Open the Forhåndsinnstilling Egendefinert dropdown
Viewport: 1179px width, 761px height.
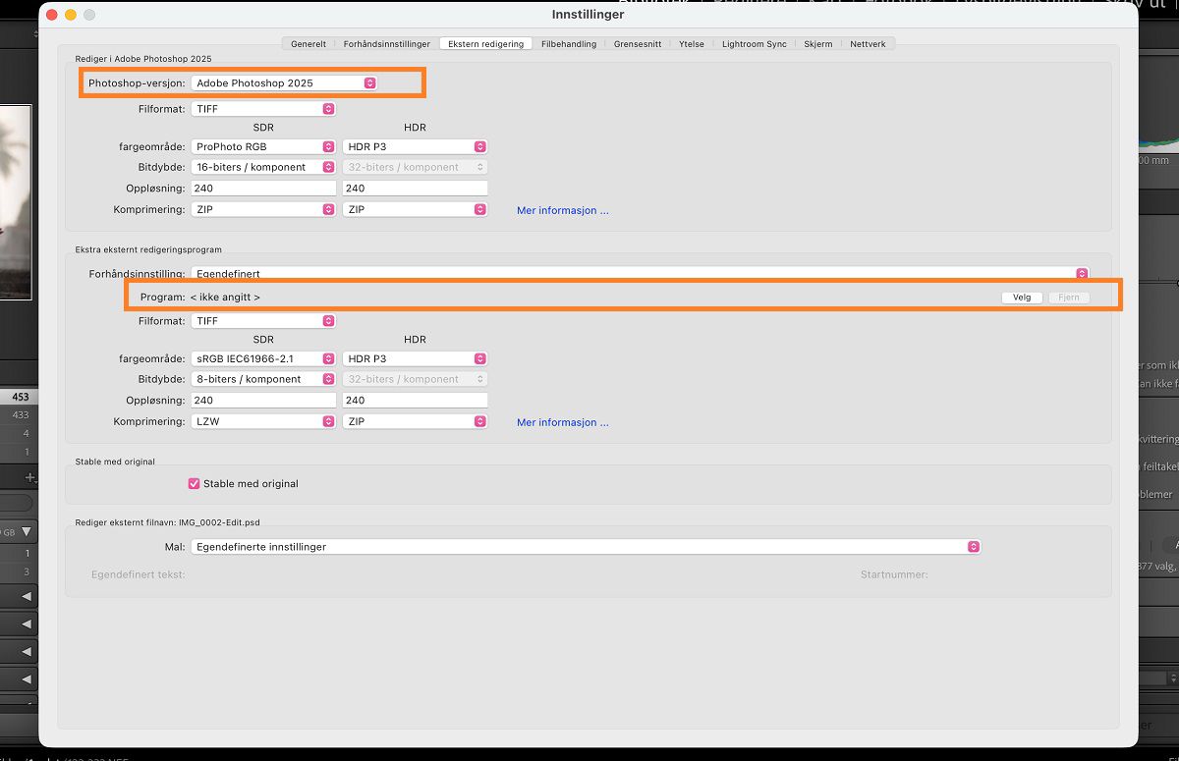(x=1081, y=273)
